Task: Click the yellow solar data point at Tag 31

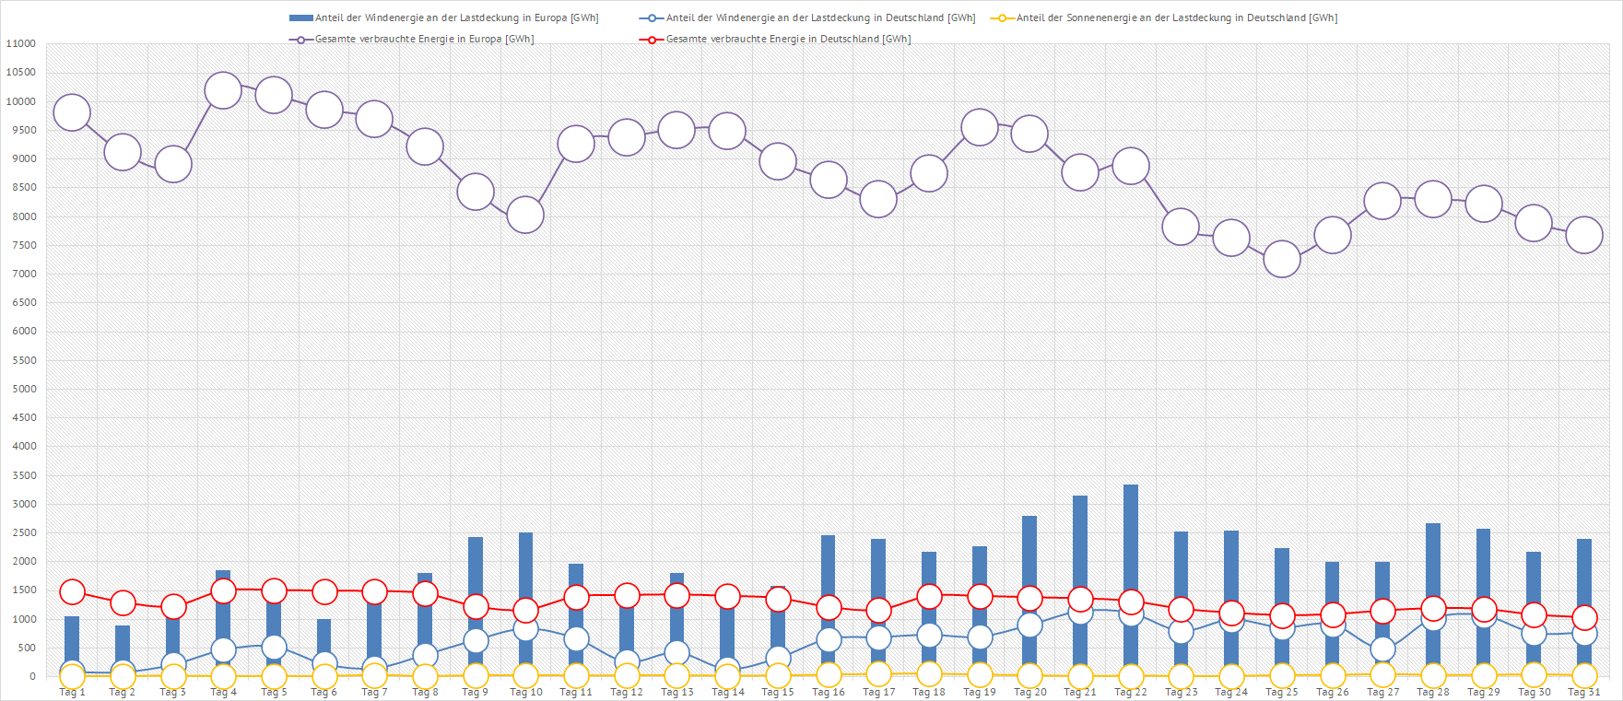Action: pyautogui.click(x=1584, y=675)
